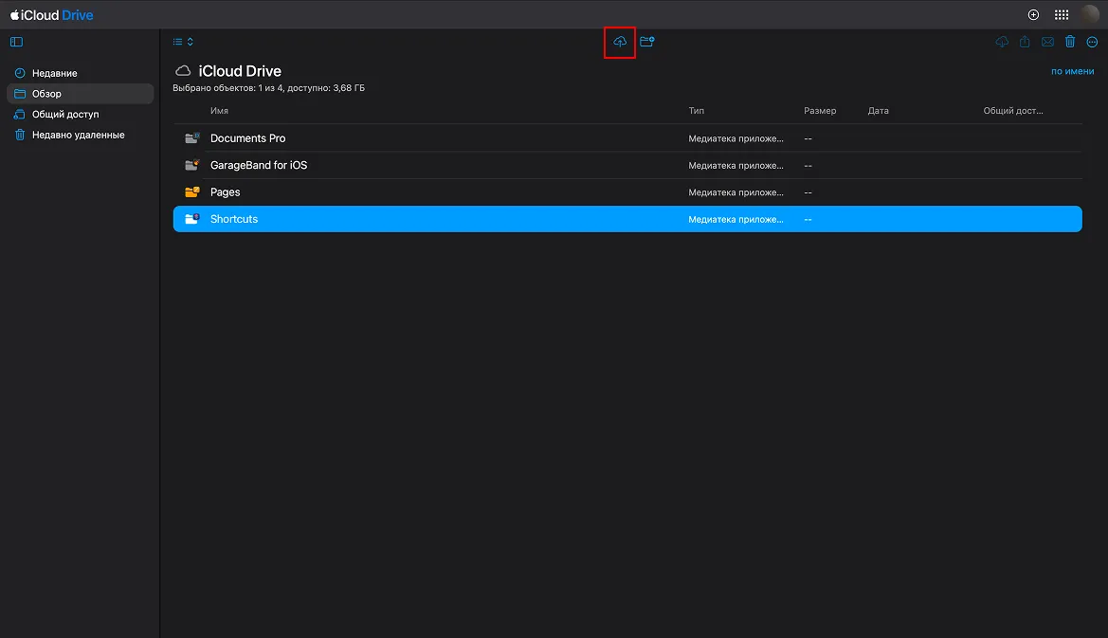Change sorting via по имени

(x=1072, y=71)
